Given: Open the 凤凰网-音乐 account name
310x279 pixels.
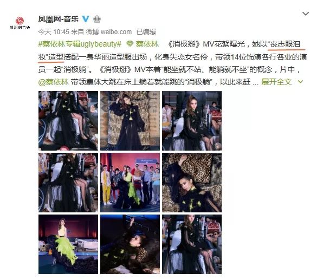Looking at the screenshot, I should click(59, 19).
